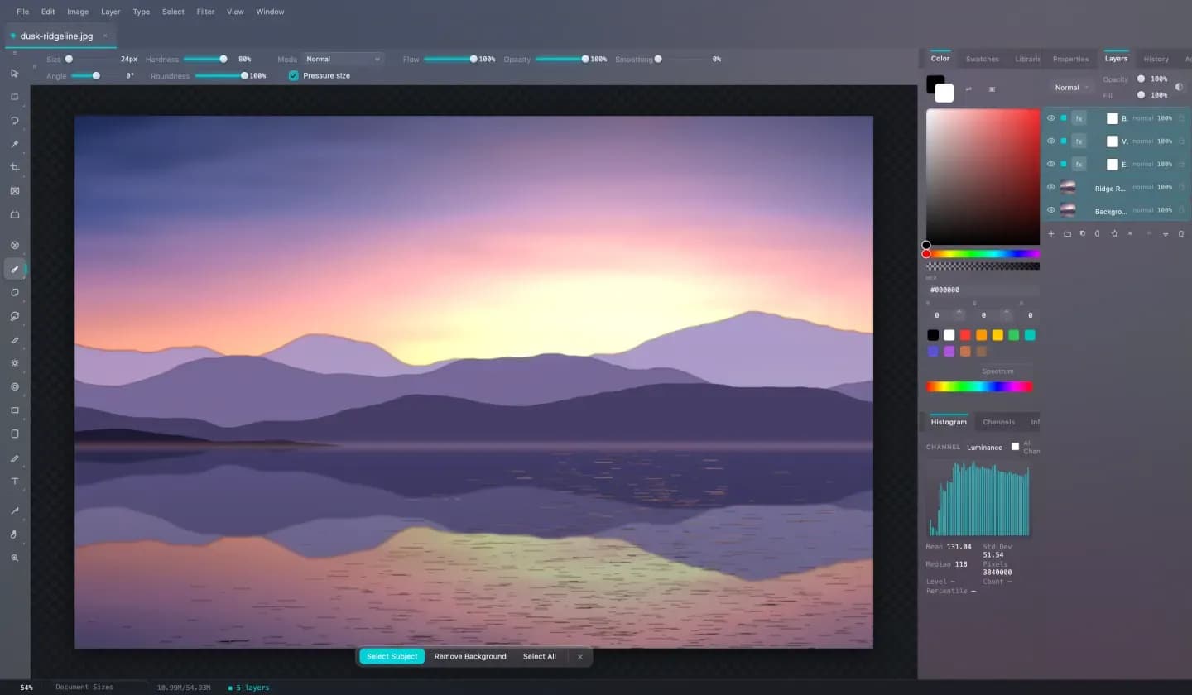Pick the red preset color swatch
Viewport: 1192px width, 695px height.
tap(965, 335)
